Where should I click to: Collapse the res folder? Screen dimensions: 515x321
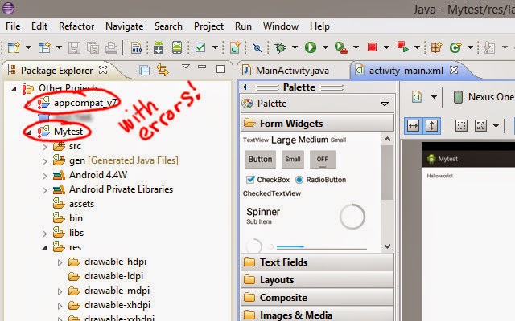(44, 248)
